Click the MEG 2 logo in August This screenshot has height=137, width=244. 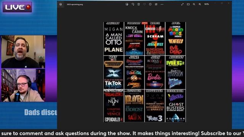pos(175,63)
